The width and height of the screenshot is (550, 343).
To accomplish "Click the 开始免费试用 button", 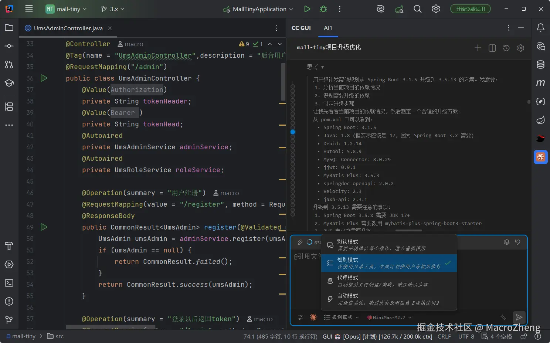I will point(470,9).
